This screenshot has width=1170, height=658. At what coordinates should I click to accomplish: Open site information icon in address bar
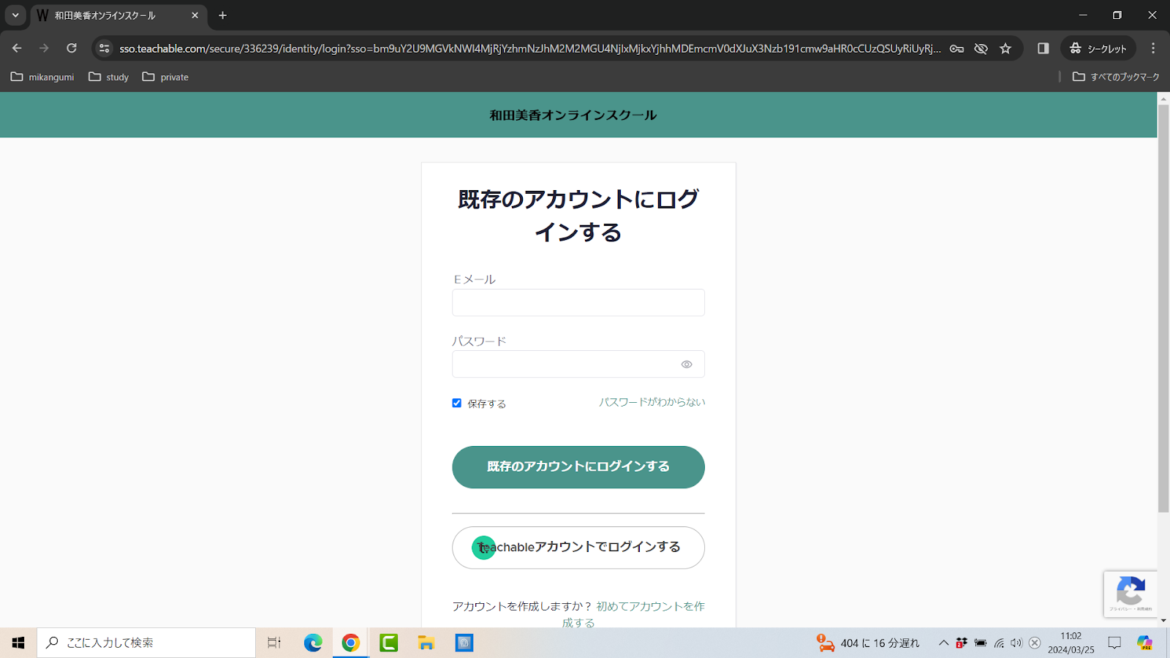point(105,48)
